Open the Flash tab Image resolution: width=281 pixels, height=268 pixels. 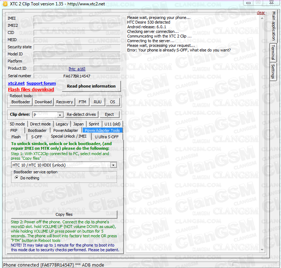(x=16, y=137)
